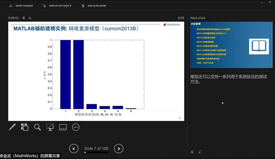Viewport: 275px width, 159px height.
Task: Click the zoom into slide magnifier
Action: click(37, 127)
